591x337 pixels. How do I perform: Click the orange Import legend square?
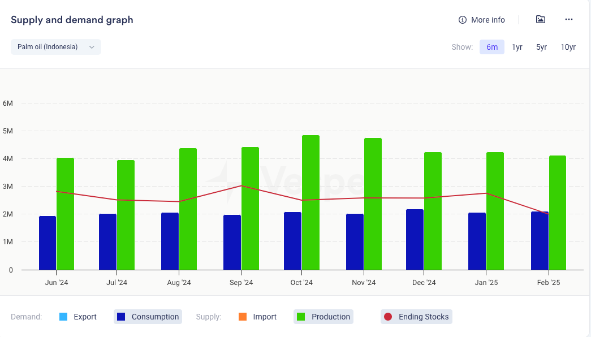click(x=243, y=317)
